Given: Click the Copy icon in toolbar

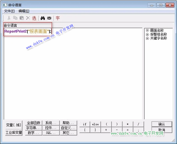Looking at the screenshot, I should pyautogui.click(x=15, y=18).
